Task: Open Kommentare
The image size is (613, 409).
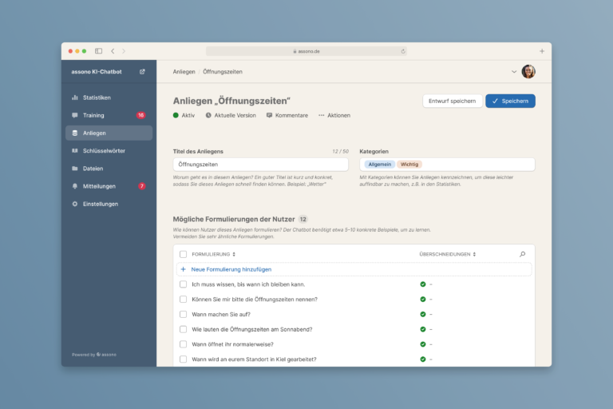Action: pos(287,116)
